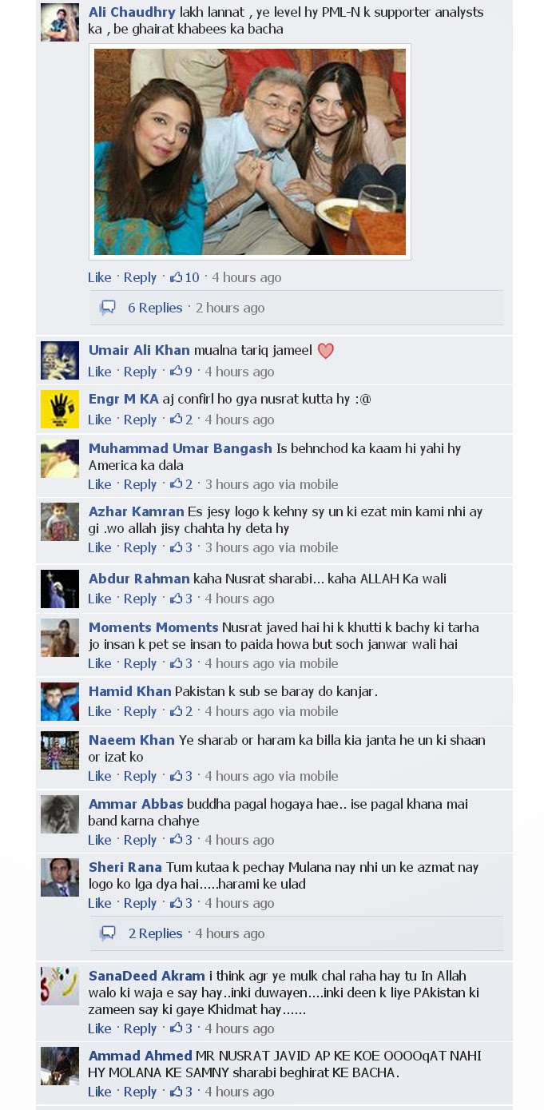Click the 4 hours ago timestamp on Hamid Khan's comment
Image resolution: width=544 pixels, height=1110 pixels.
(x=240, y=711)
